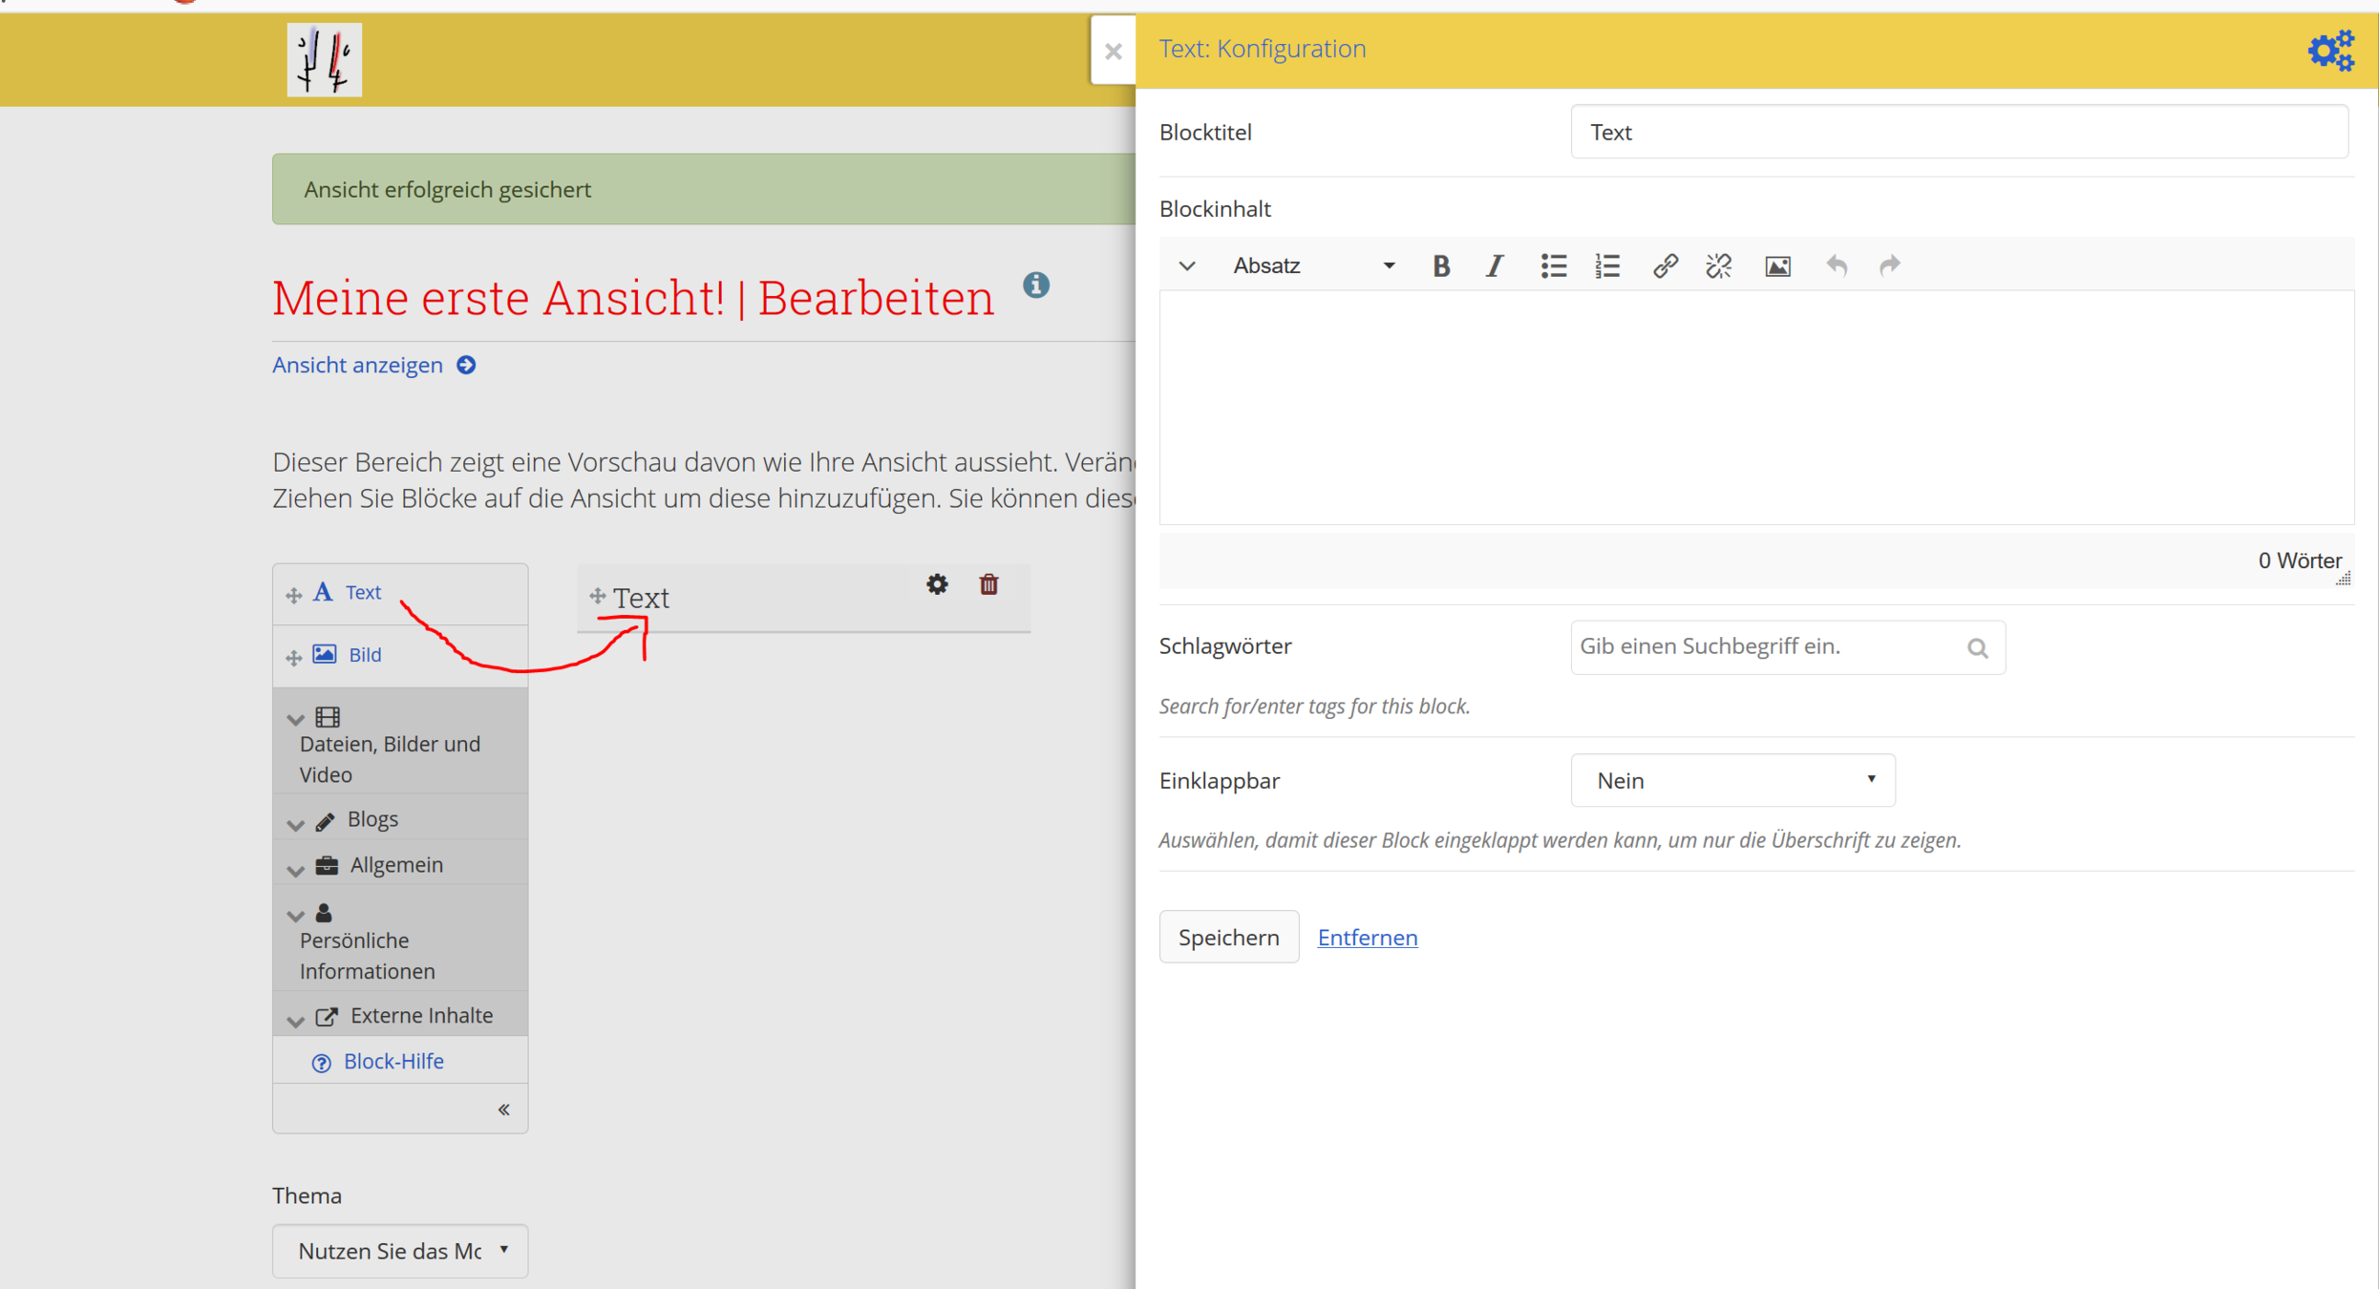The height and width of the screenshot is (1289, 2379).
Task: Open Text block settings gear
Action: pos(937,584)
